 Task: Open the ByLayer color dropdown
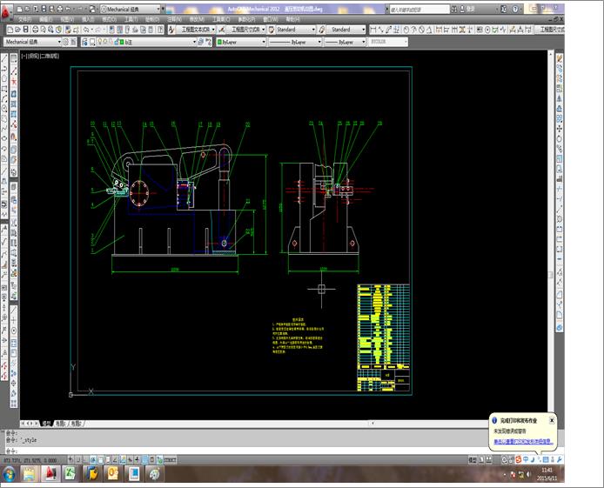pos(239,42)
